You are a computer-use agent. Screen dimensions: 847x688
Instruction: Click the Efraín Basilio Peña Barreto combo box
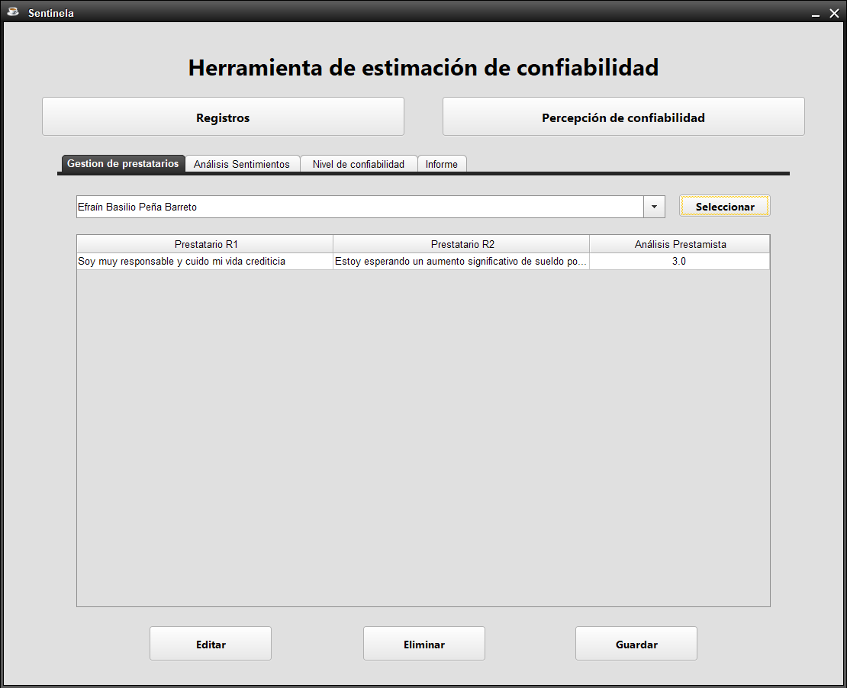click(359, 207)
